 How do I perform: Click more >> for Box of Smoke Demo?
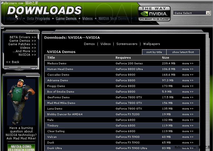pyautogui.click(x=188, y=92)
